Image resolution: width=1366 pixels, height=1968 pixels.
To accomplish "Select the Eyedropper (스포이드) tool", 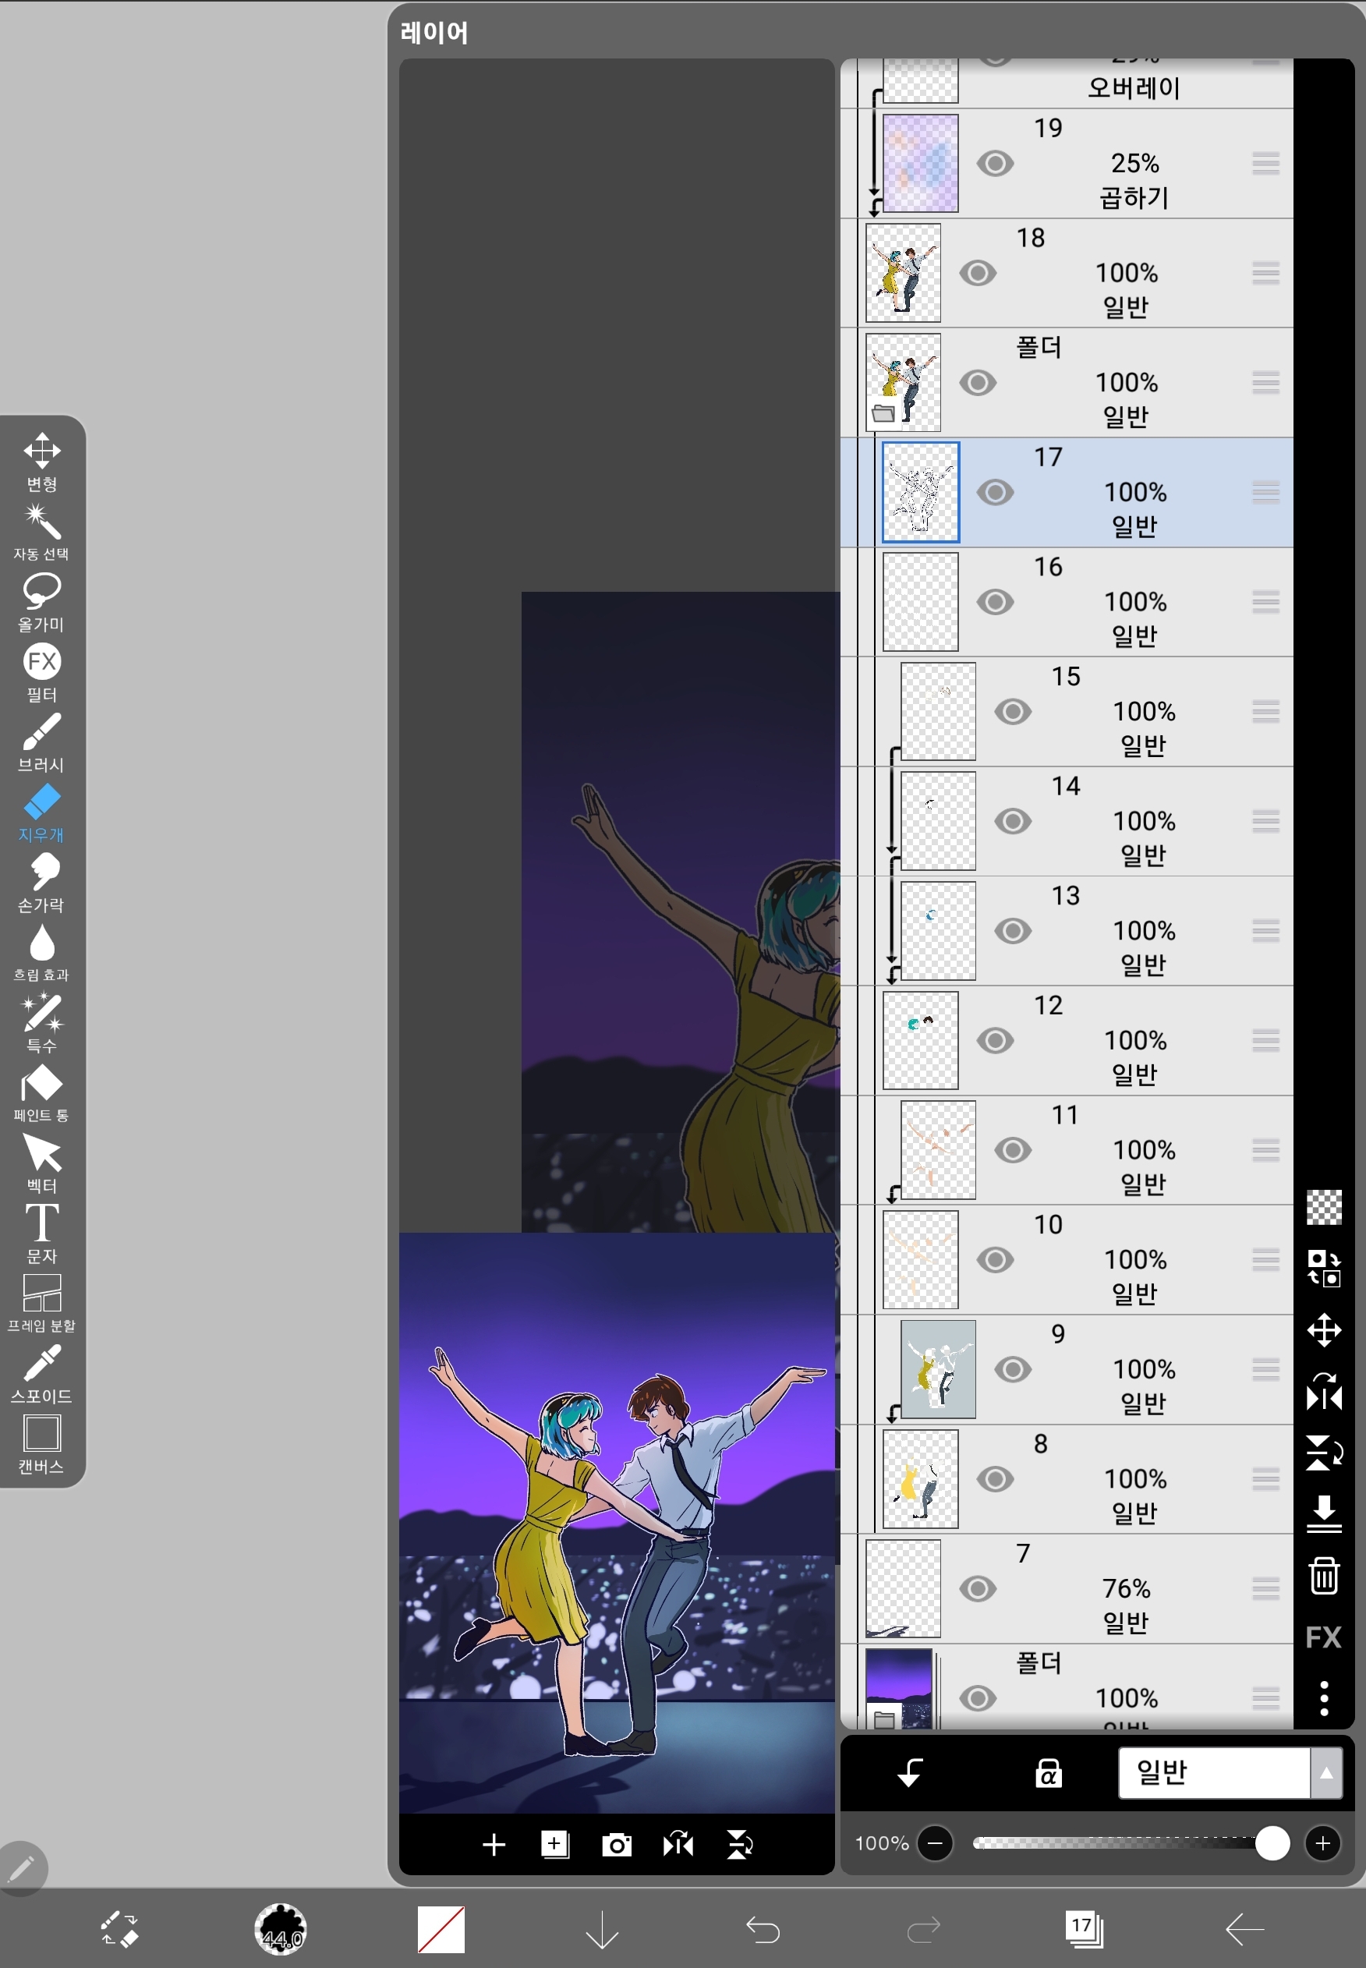I will tap(41, 1375).
